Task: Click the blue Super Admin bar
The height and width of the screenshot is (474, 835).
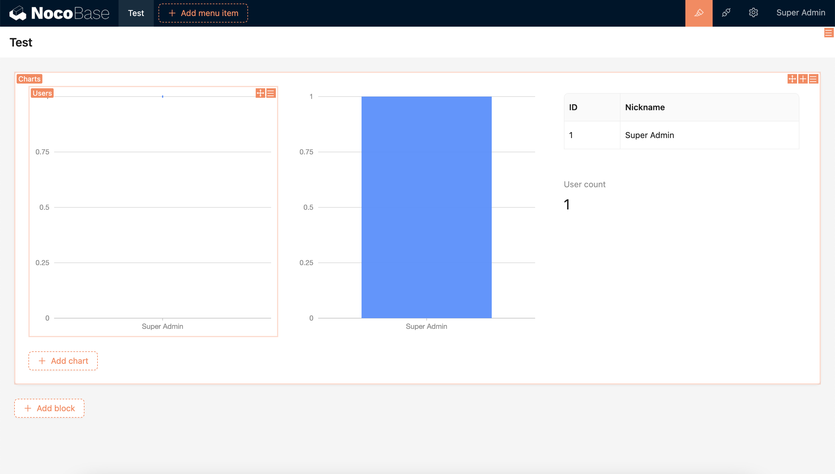Action: coord(426,207)
